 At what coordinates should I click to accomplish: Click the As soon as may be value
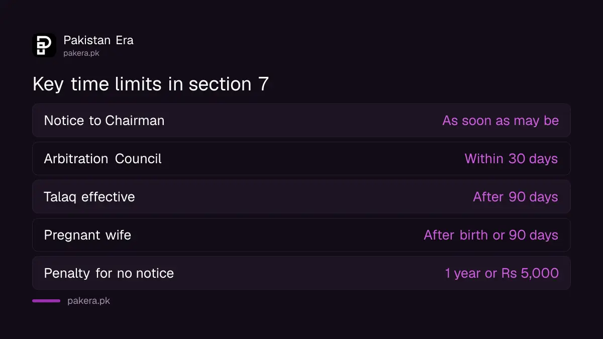click(500, 121)
